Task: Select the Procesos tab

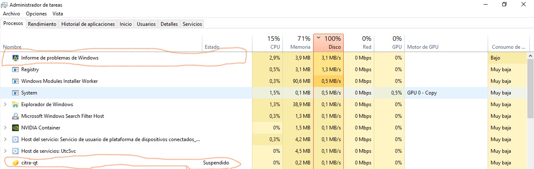Action: [x=13, y=23]
